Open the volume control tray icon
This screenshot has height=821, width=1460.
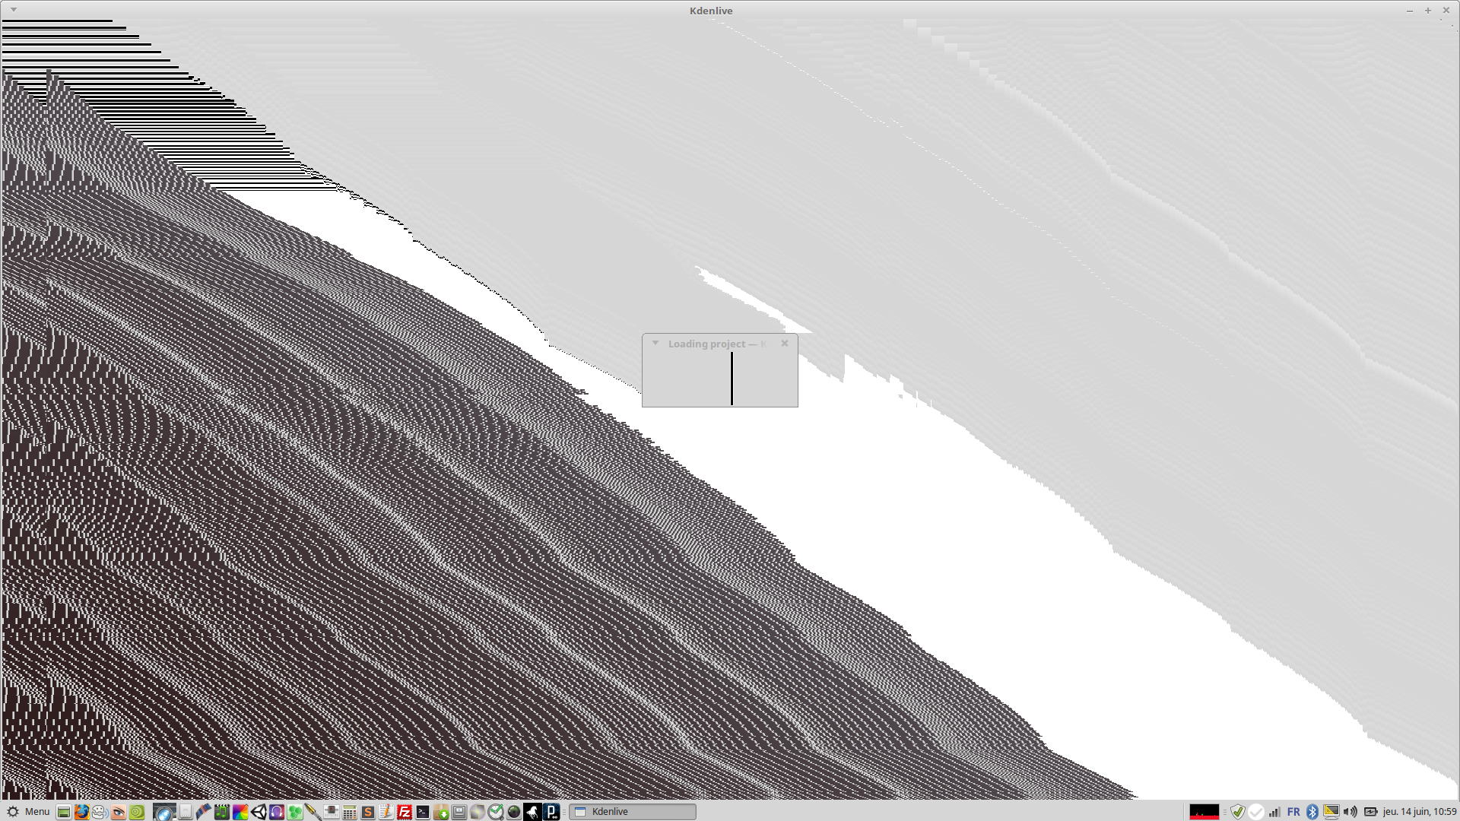[1350, 811]
